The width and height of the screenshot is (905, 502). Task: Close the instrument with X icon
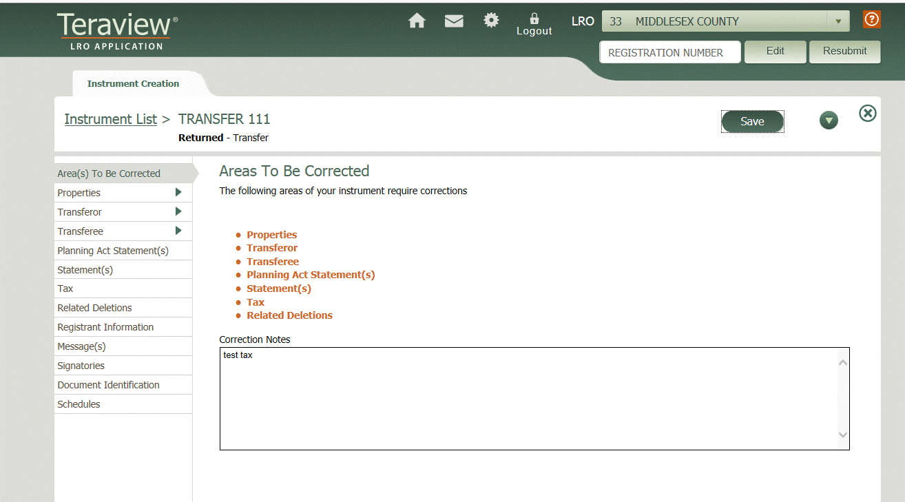tap(868, 114)
